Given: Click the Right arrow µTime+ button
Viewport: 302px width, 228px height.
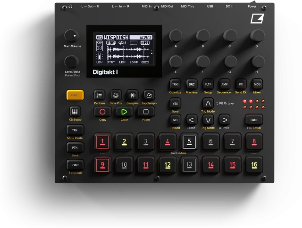Looking at the screenshot, I should pos(225,120).
